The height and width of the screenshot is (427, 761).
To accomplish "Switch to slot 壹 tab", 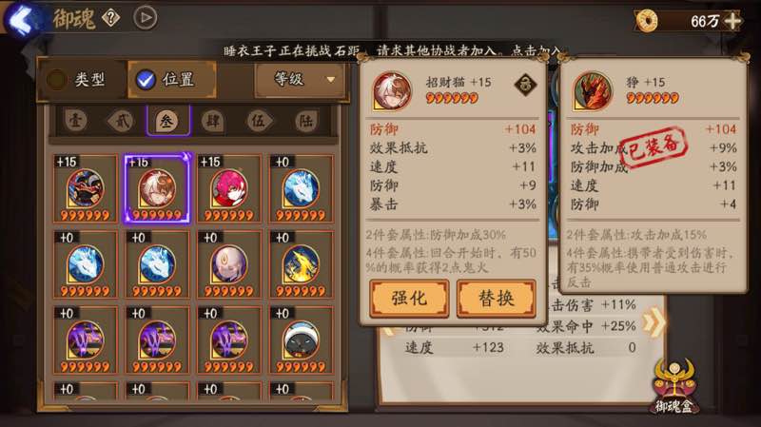I will tap(75, 121).
